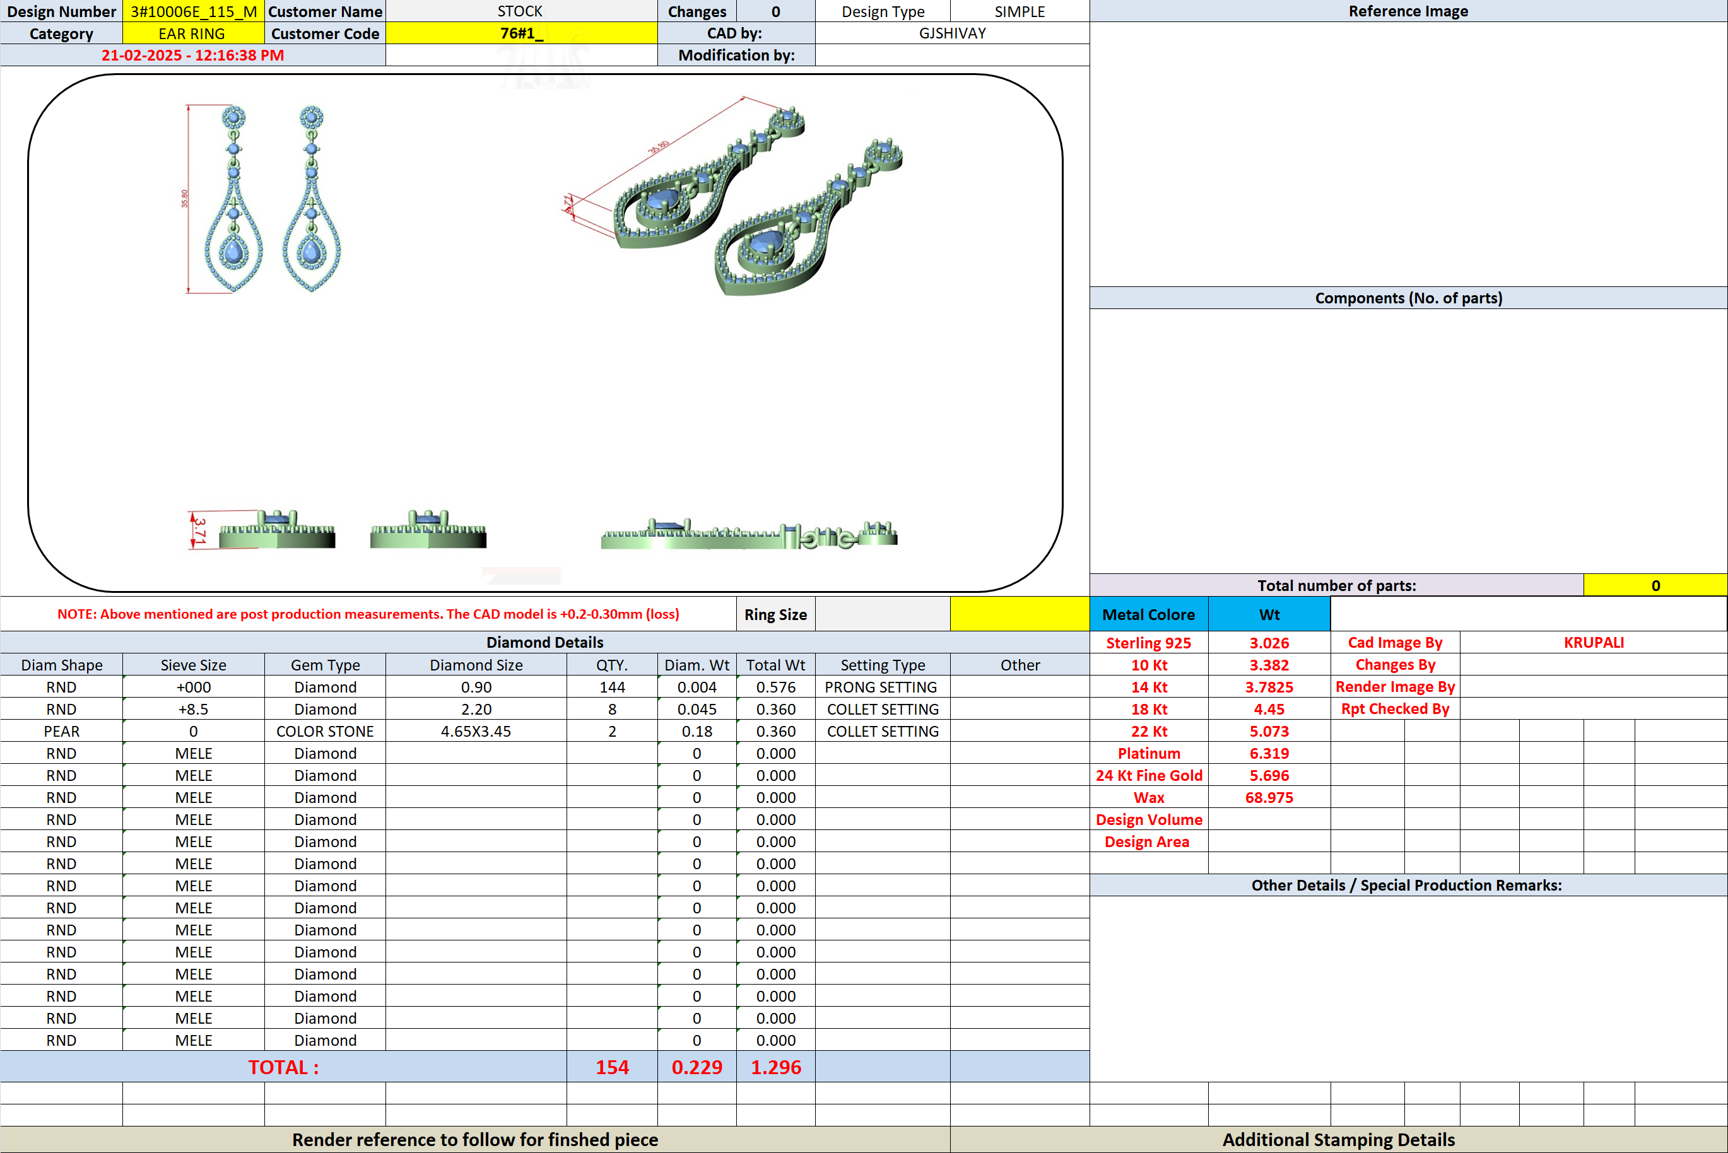
Task: Select the 18 Kt weight 4.45
Action: coord(1269,709)
